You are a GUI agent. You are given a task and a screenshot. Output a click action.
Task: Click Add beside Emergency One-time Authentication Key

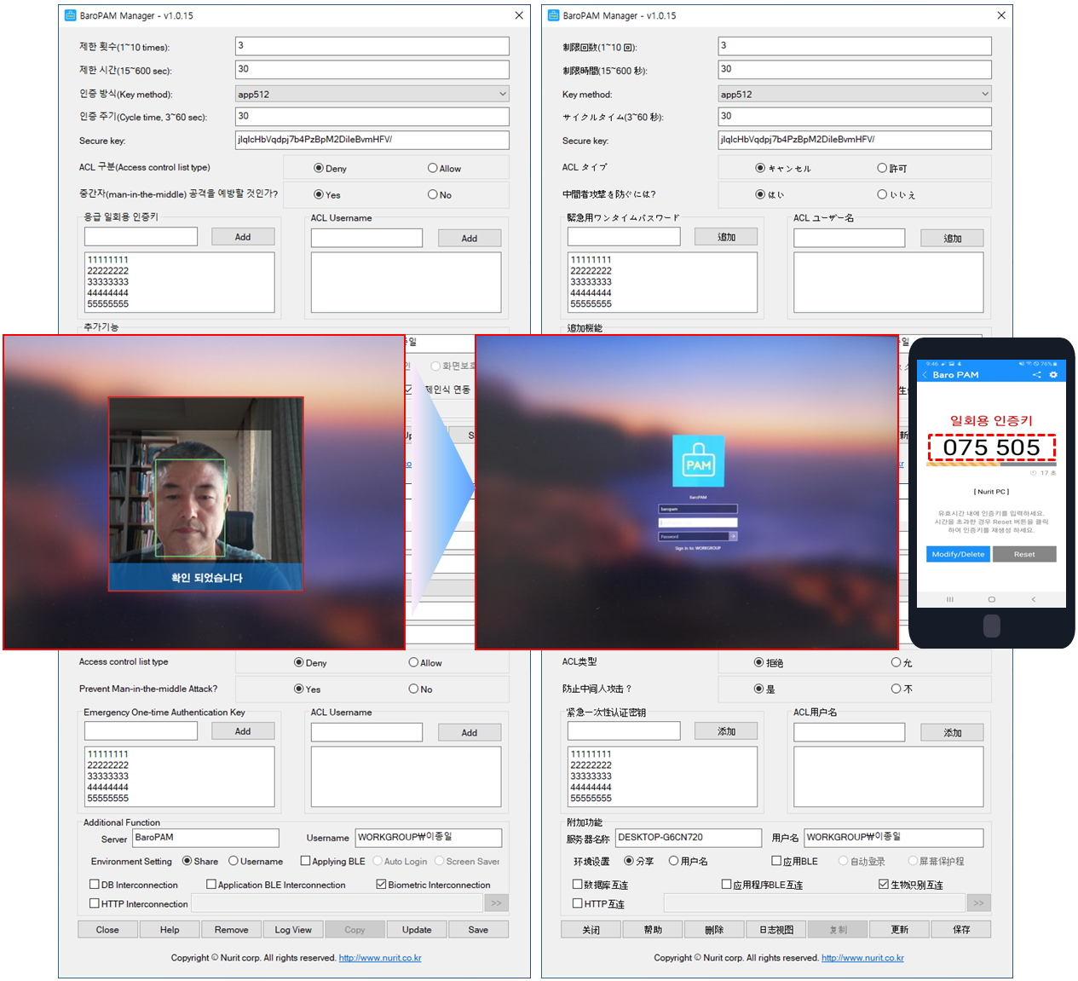(243, 731)
